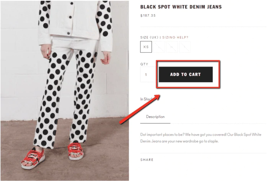Open the Sizing Help link
Viewport: 268px width, 181px height.
pyautogui.click(x=175, y=37)
